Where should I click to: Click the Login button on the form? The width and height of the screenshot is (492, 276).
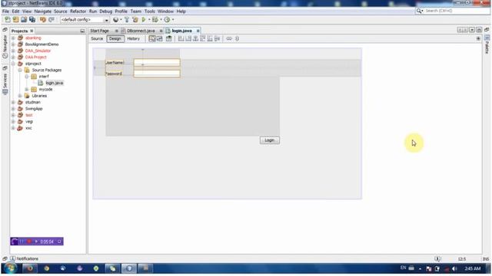coord(270,140)
